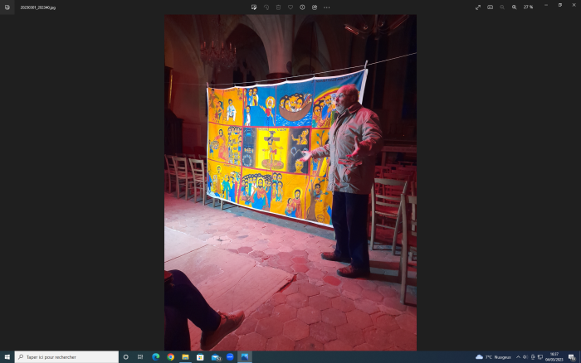Open the edit image tool
Image resolution: width=581 pixels, height=363 pixels.
coord(254,7)
